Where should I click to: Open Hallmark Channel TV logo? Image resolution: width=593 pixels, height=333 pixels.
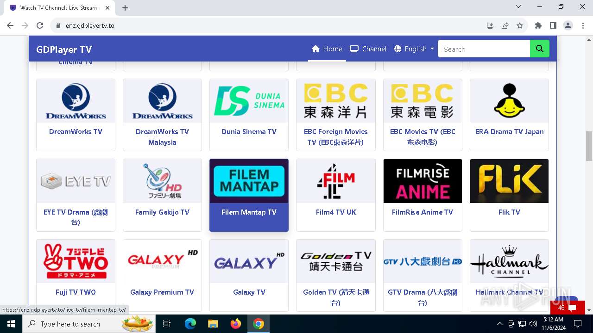pos(509,261)
